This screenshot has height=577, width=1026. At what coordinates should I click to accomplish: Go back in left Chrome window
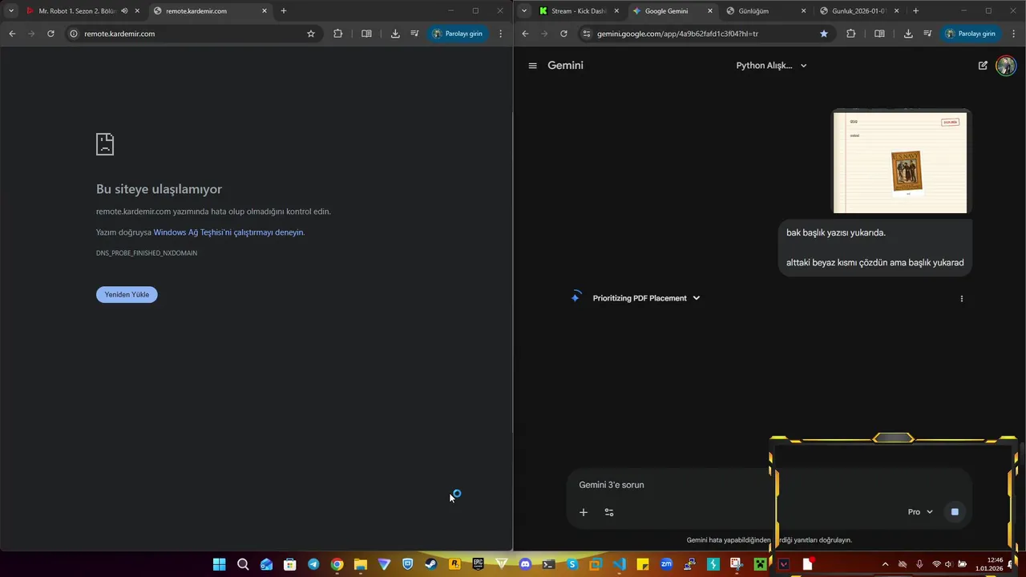click(12, 34)
